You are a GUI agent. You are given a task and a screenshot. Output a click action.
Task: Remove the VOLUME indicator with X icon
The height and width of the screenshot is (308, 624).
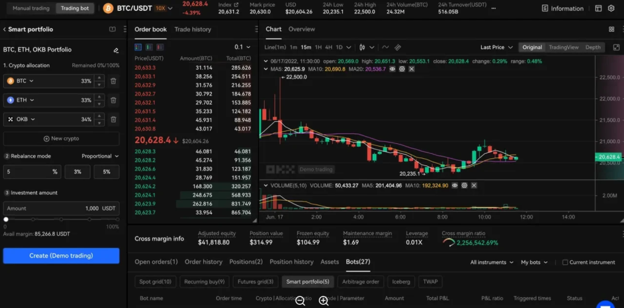click(x=473, y=185)
